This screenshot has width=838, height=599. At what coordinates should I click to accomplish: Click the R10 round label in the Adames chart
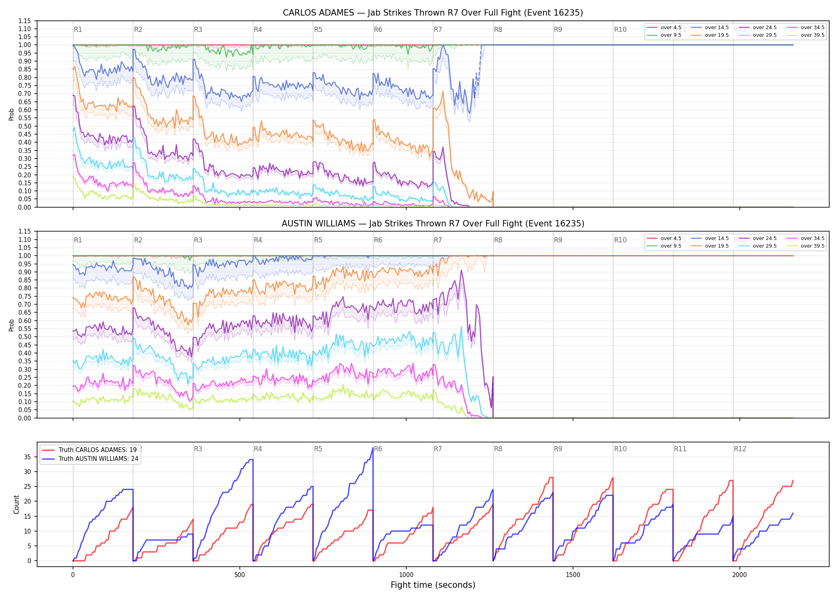click(620, 30)
